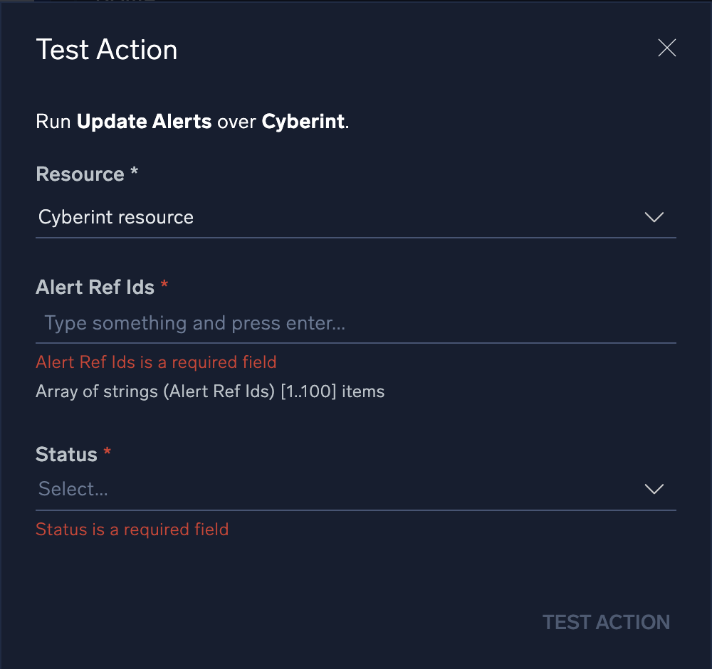Focus the Alert Ref Ids input field
This screenshot has width=712, height=669.
[356, 323]
